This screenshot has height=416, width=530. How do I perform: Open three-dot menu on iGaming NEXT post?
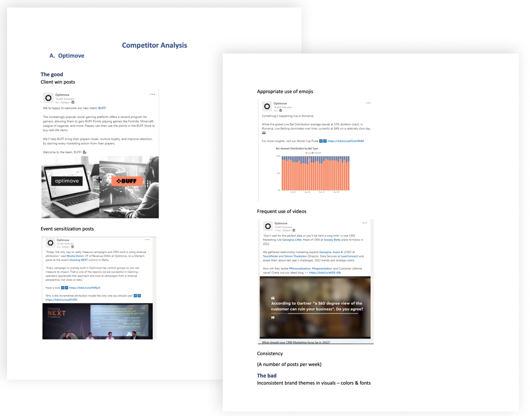click(147, 240)
